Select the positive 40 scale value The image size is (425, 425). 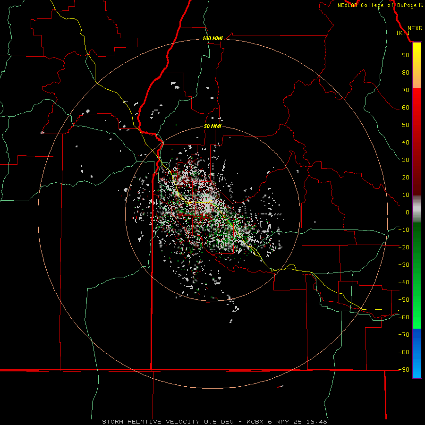pos(406,143)
